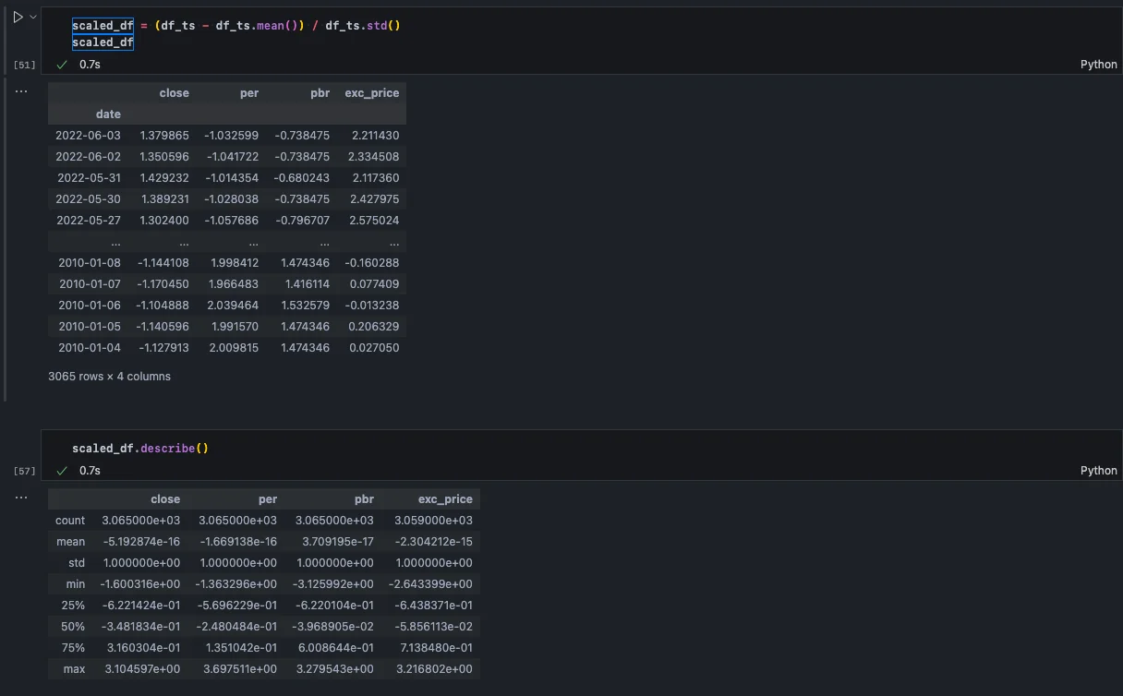The height and width of the screenshot is (696, 1123).
Task: Change language mode Python on first cell
Action: pos(1098,65)
